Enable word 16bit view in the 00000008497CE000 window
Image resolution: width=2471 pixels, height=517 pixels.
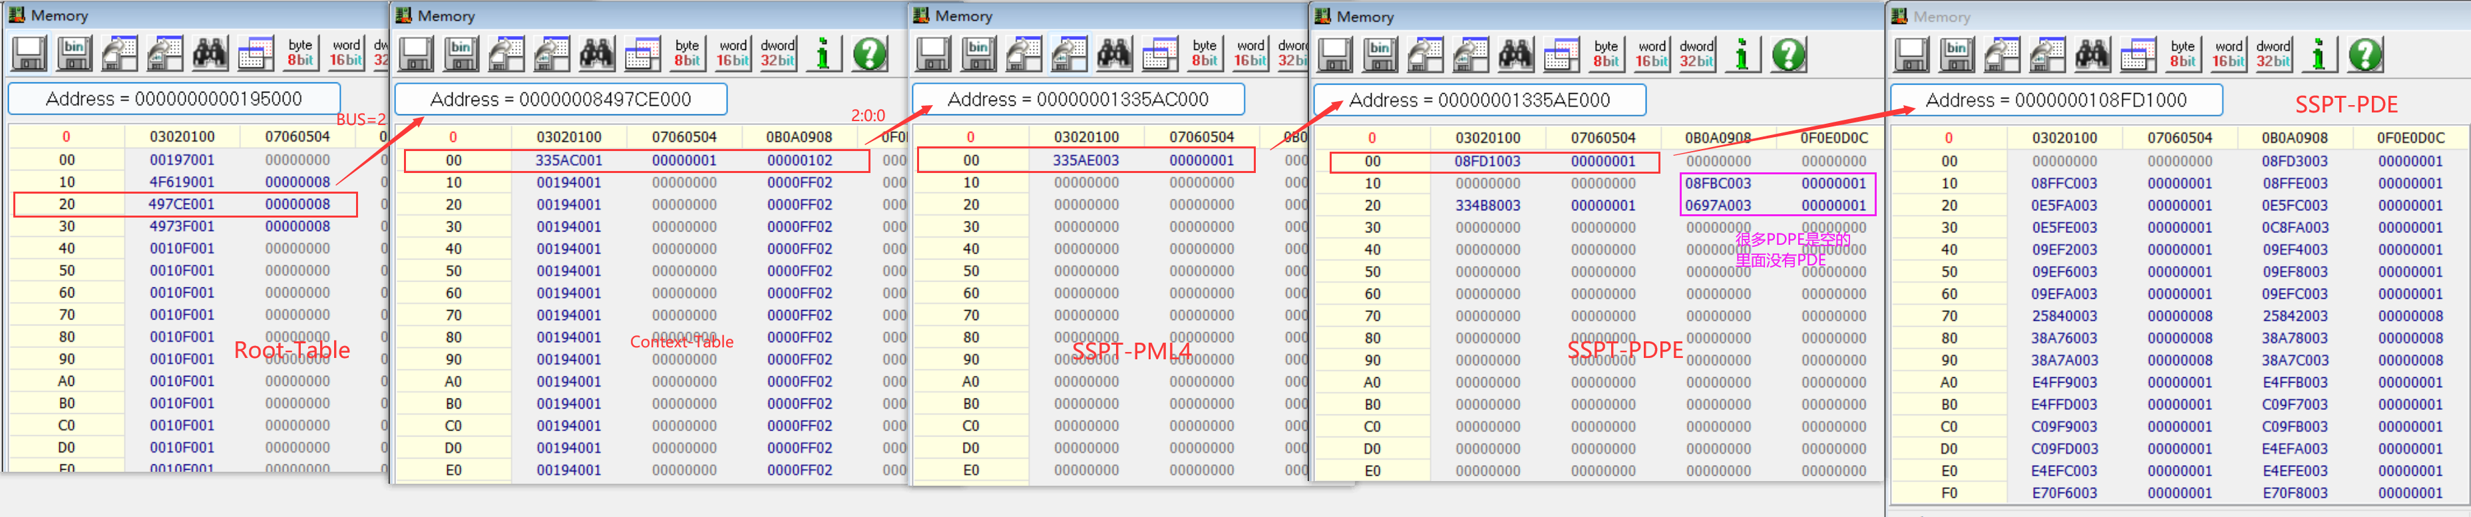(x=733, y=54)
